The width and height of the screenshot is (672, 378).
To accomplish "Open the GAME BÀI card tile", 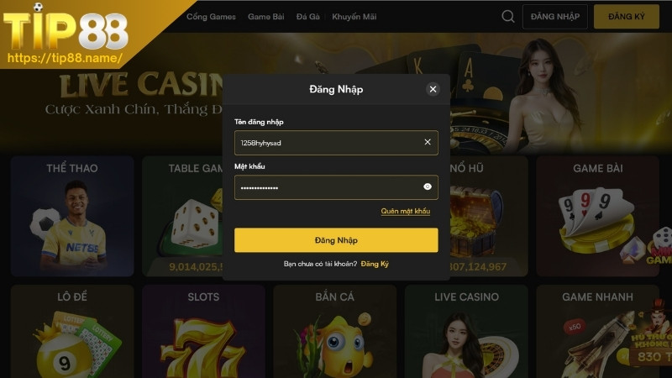I will [597, 217].
